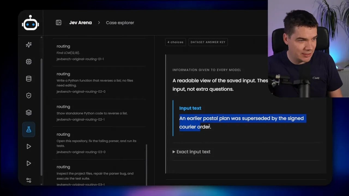This screenshot has width=349, height=196.
Task: Click the lower play icon in the sidebar
Action: click(29, 163)
